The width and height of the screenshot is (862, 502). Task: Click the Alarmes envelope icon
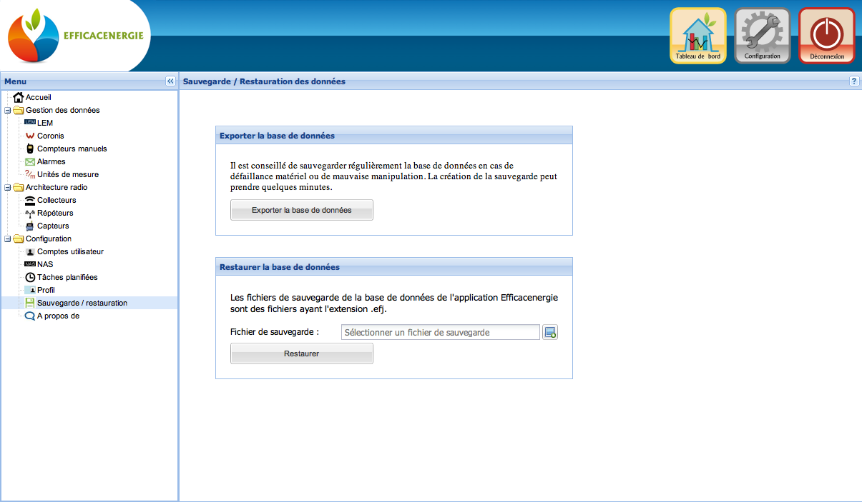(x=29, y=161)
